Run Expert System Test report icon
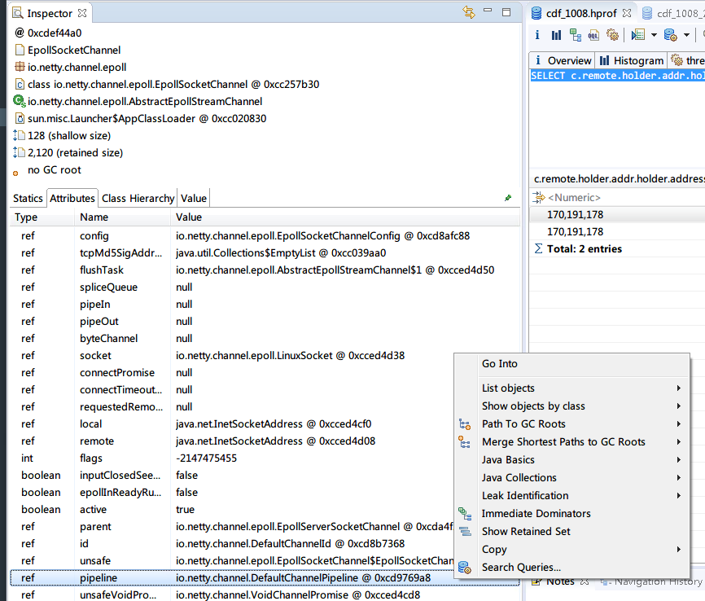The image size is (705, 601). (x=638, y=35)
